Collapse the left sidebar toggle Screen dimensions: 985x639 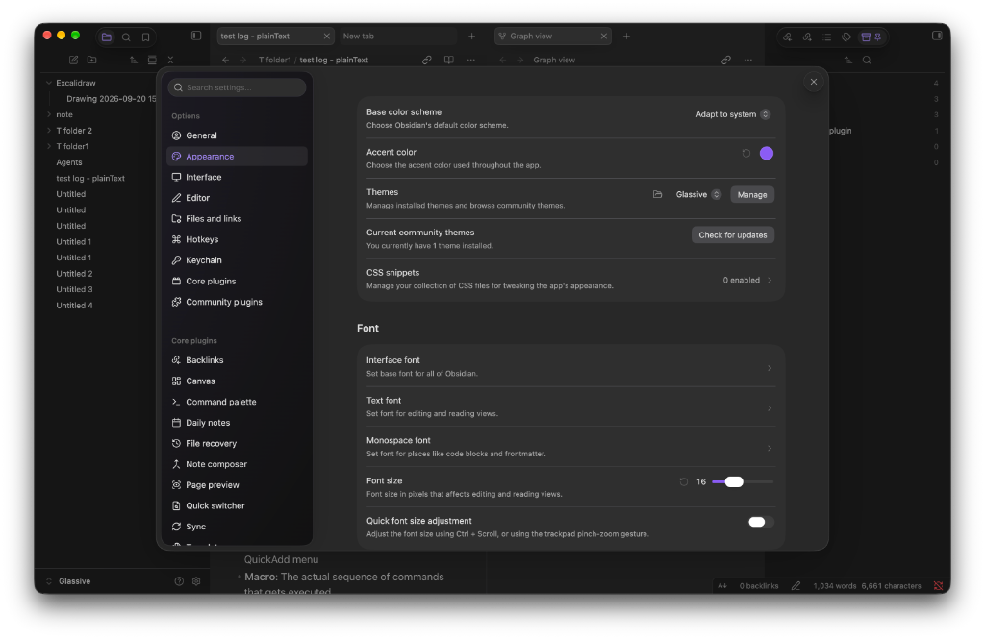[x=196, y=37]
